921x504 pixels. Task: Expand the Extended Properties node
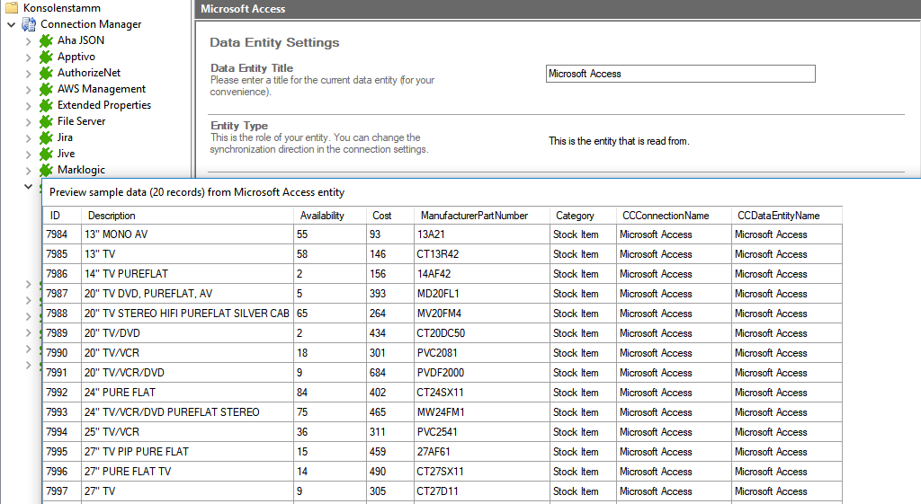28,106
